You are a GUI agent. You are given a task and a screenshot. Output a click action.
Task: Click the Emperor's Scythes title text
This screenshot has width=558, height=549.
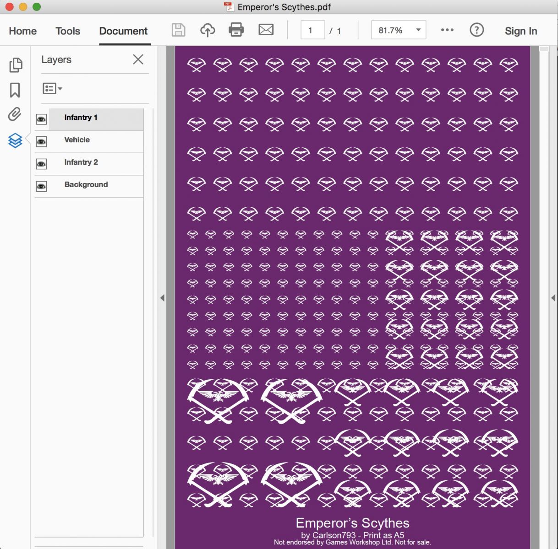pyautogui.click(x=352, y=523)
